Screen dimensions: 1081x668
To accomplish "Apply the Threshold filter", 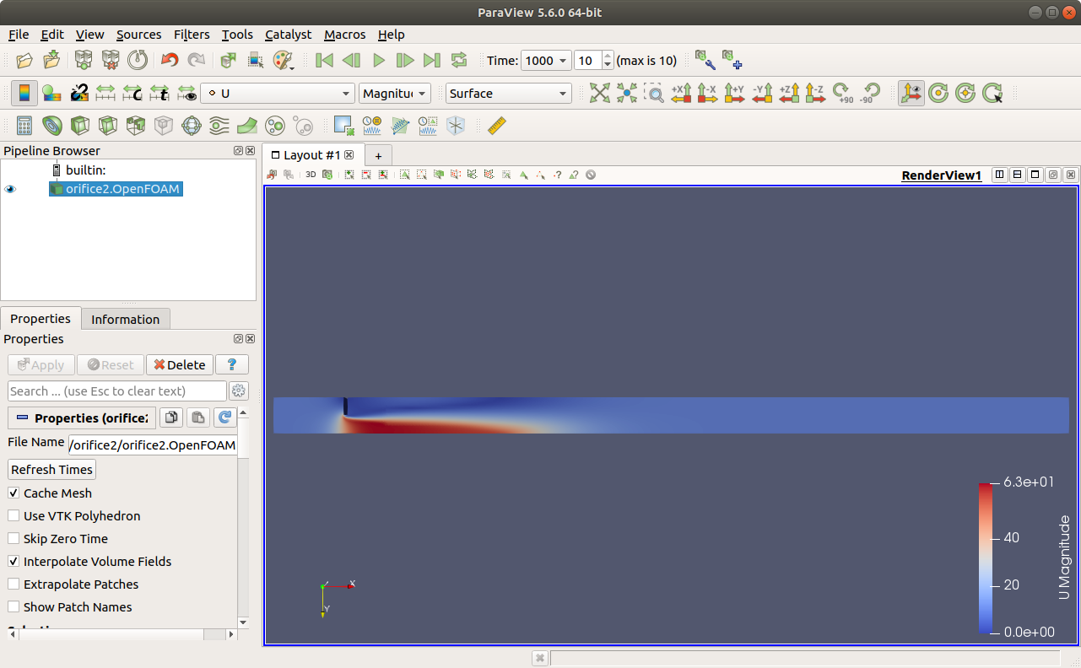I will pyautogui.click(x=136, y=126).
